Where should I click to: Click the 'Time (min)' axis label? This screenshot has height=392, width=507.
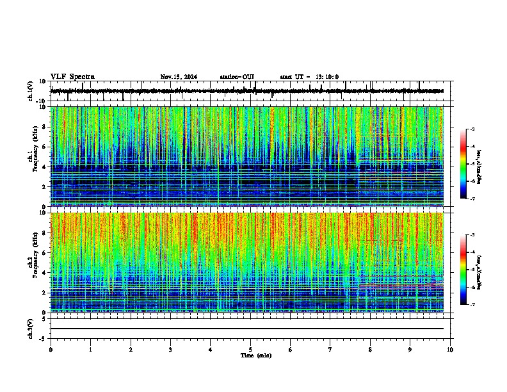256,355
